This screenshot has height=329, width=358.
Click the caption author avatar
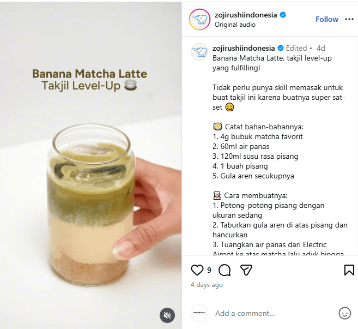click(199, 52)
